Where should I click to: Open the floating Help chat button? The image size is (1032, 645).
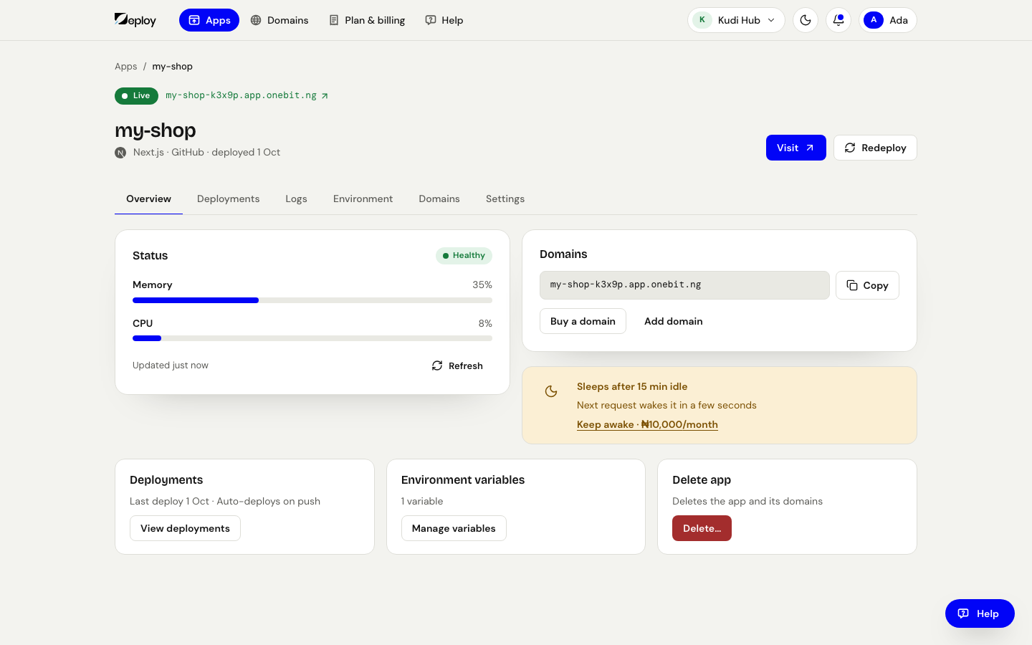[x=980, y=613]
